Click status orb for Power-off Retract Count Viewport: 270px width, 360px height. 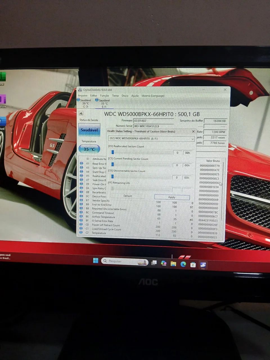click(81, 225)
